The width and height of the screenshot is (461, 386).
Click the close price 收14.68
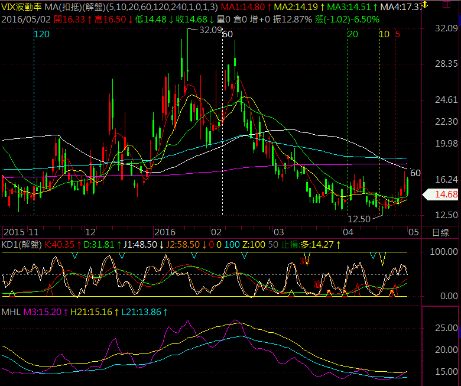191,20
